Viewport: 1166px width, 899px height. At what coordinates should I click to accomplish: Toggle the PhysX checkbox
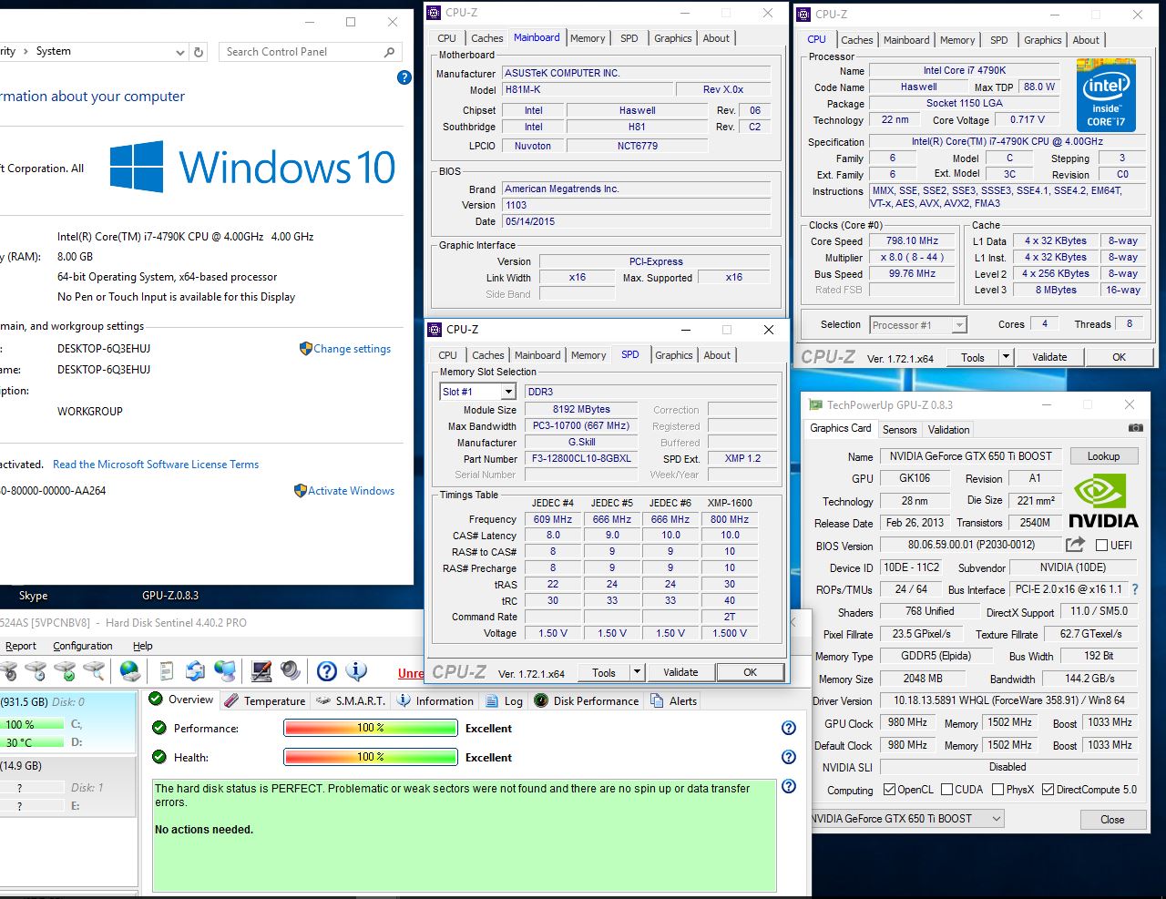(x=998, y=790)
